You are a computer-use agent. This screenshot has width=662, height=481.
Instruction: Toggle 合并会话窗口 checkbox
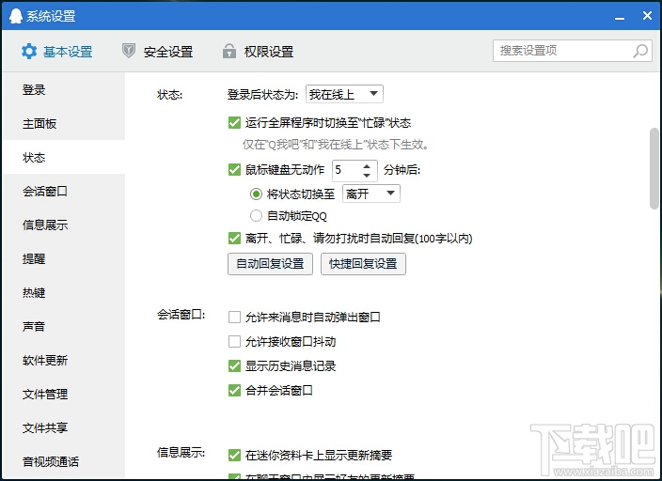[234, 390]
